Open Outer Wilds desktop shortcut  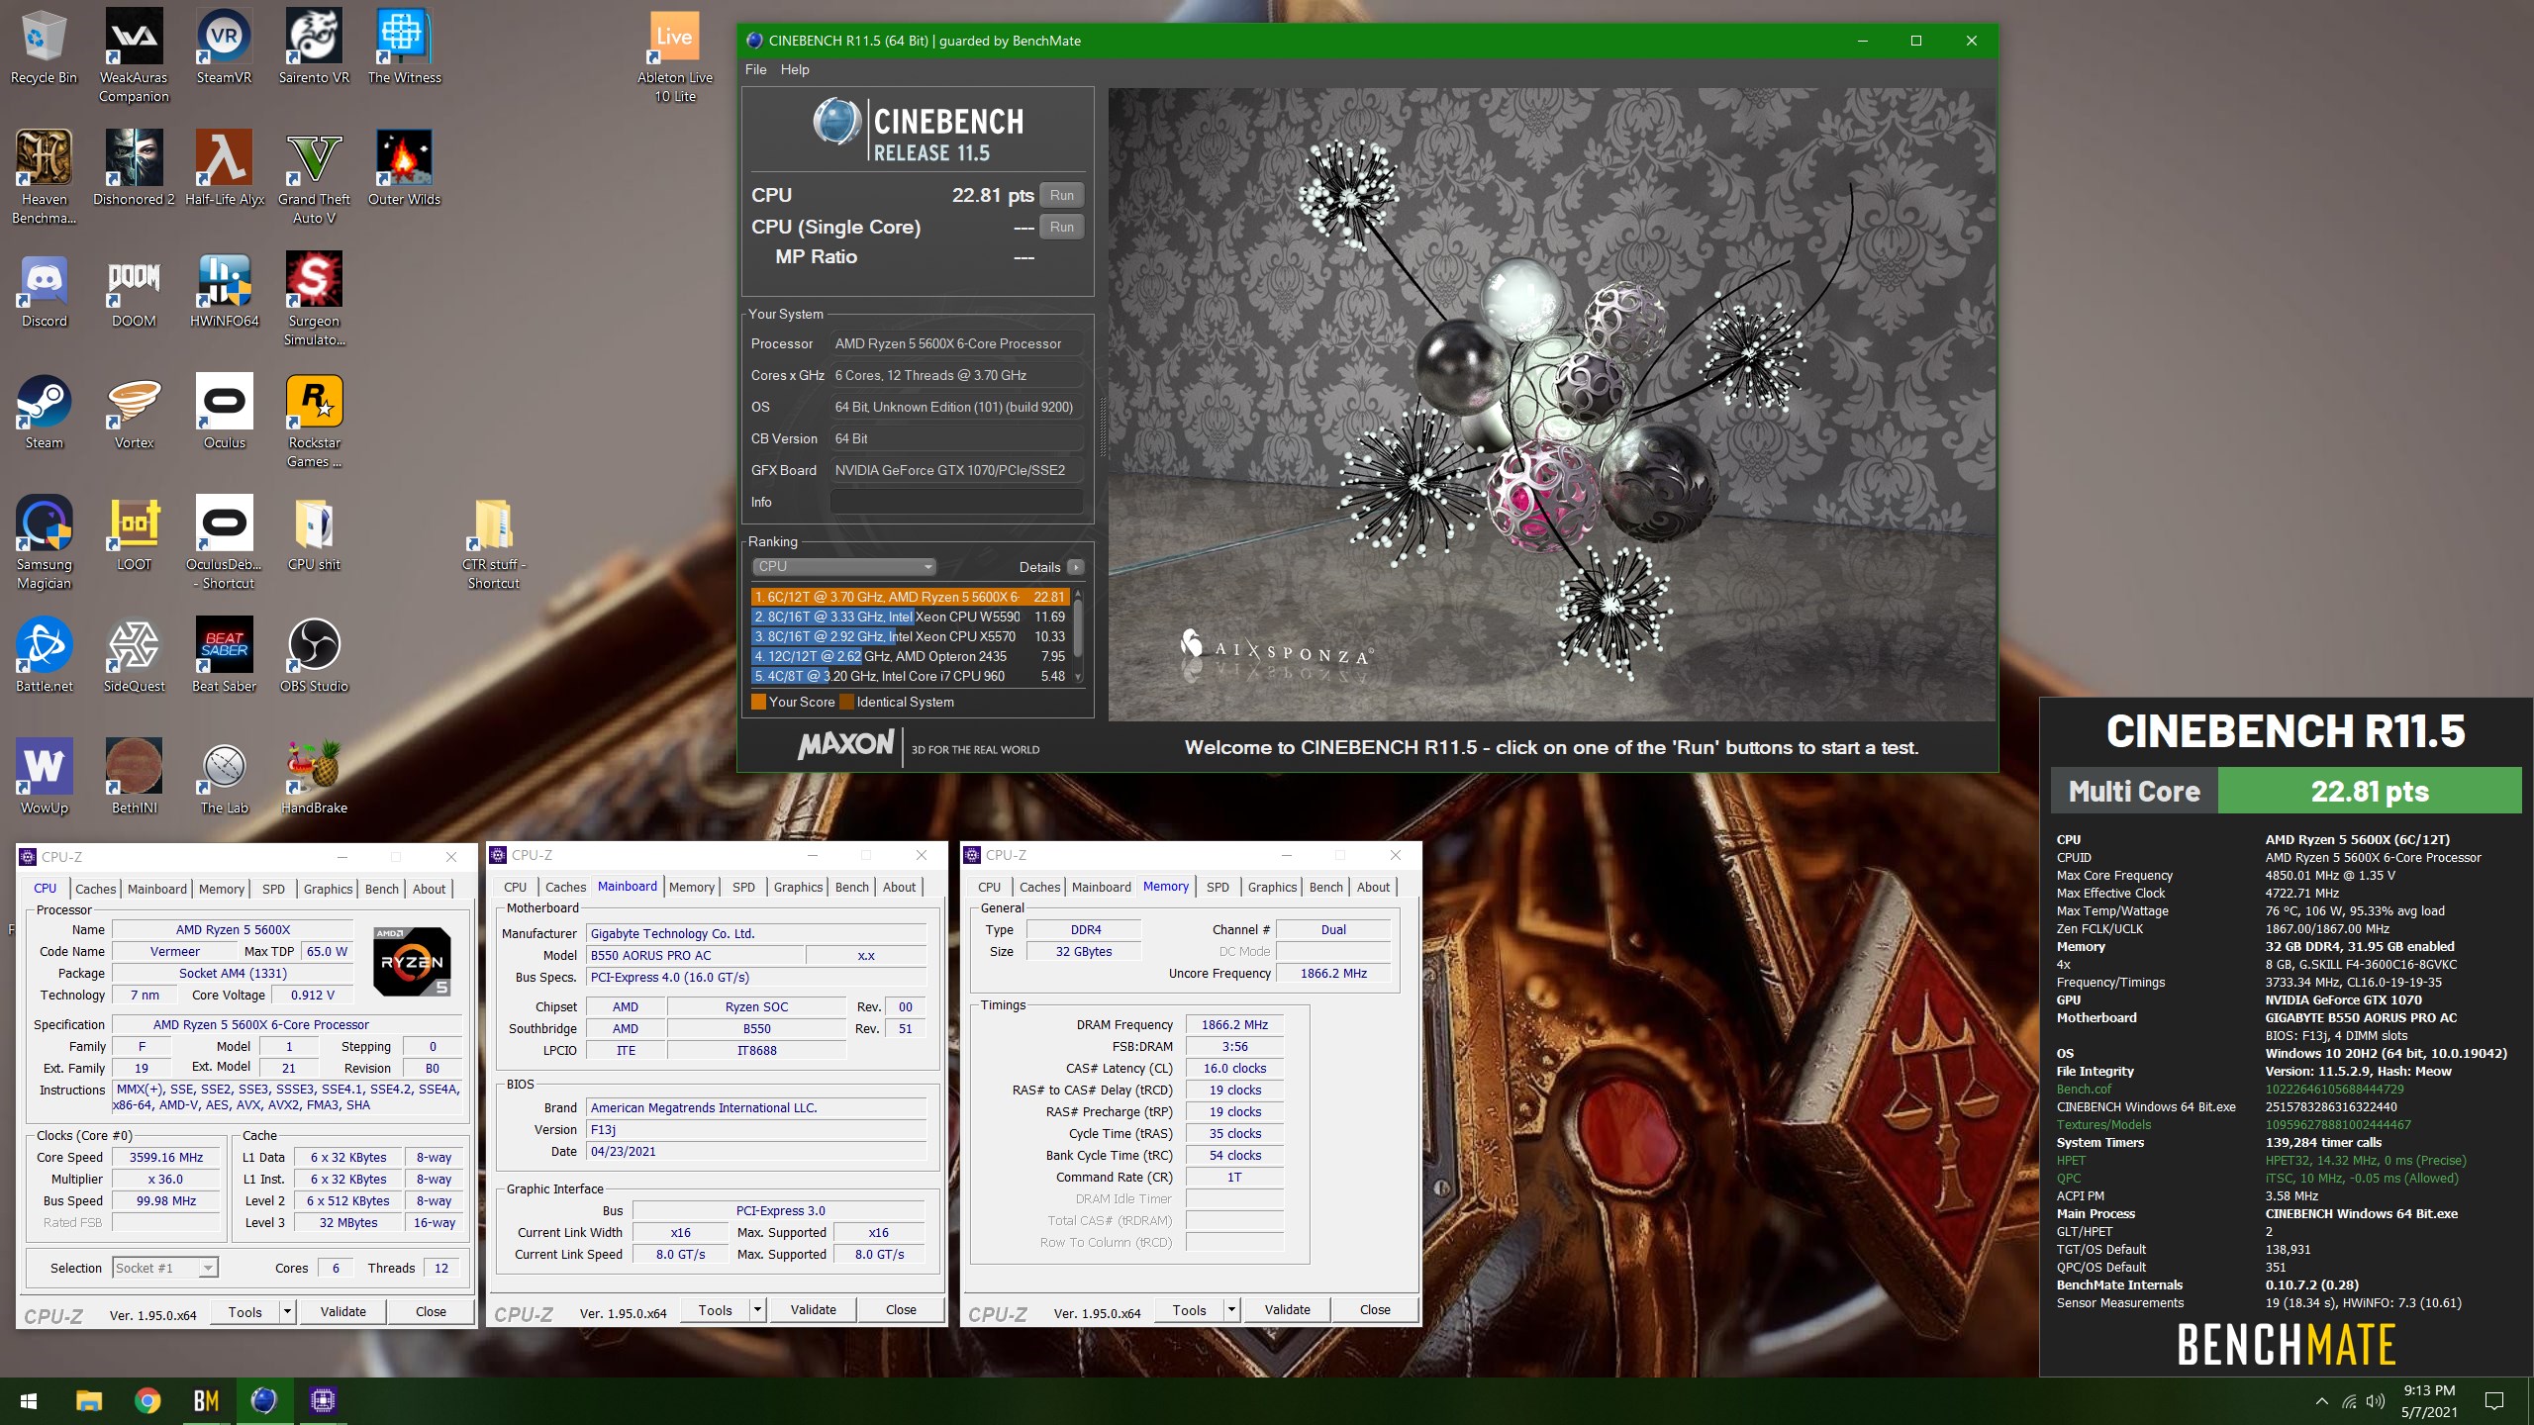point(404,168)
